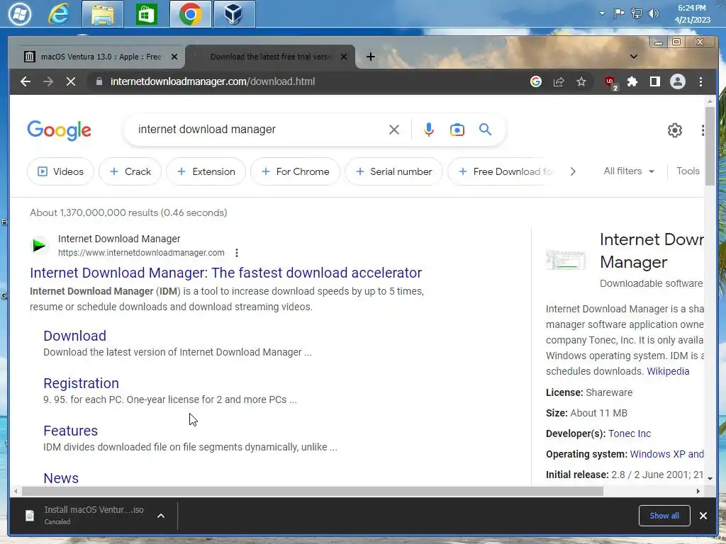Open Windows XP operating system link
Viewport: 726px width, 544px height.
[x=666, y=454]
